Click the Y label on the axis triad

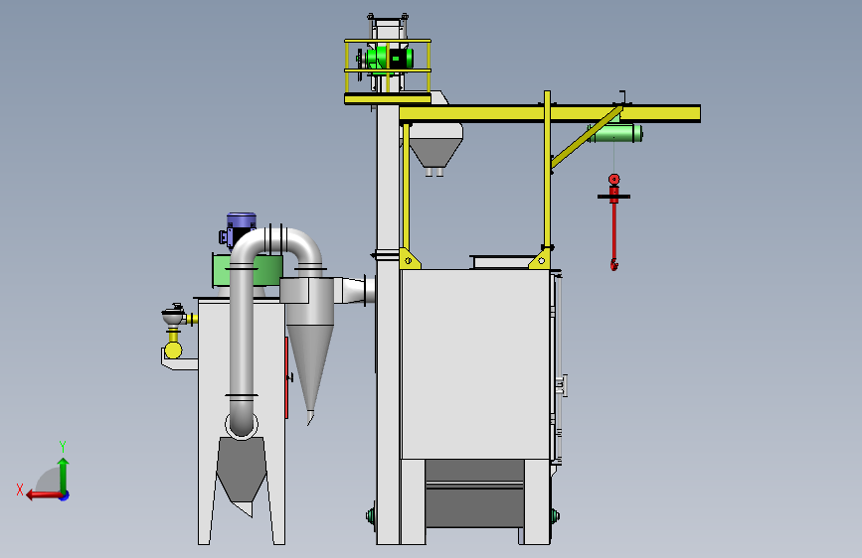[63, 446]
